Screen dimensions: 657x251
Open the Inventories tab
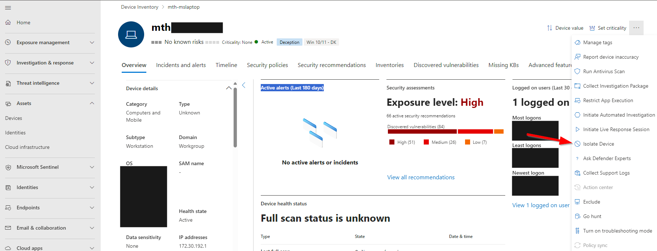(x=390, y=65)
